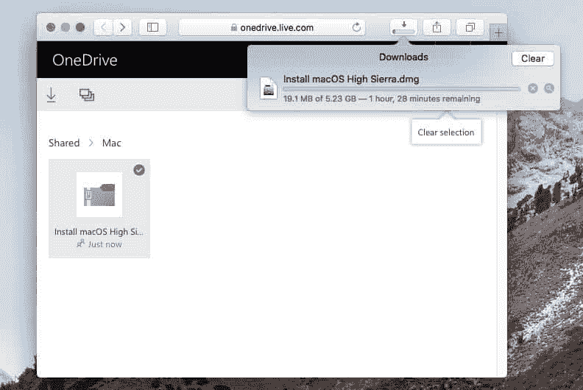The height and width of the screenshot is (390, 583).
Task: Click the dmg file icon in Downloads
Action: click(x=269, y=88)
